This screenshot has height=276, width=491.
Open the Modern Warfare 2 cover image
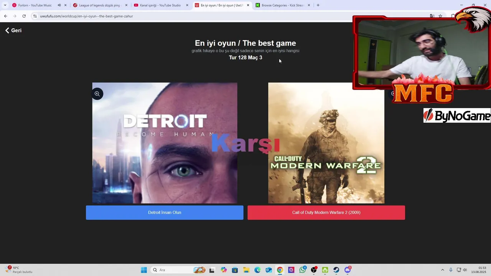tap(326, 143)
